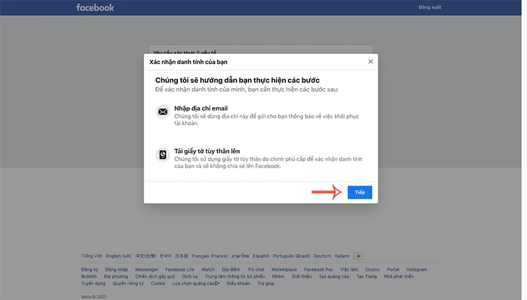This screenshot has width=527, height=300.
Task: Click the envelope email icon
Action: pos(163,112)
